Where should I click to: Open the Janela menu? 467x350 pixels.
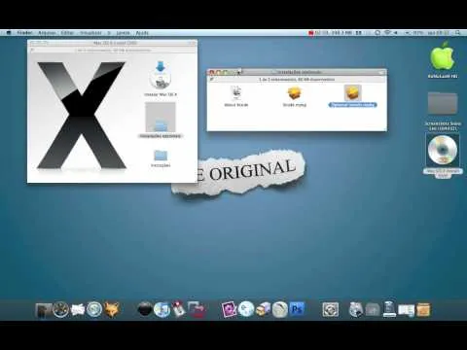(123, 33)
